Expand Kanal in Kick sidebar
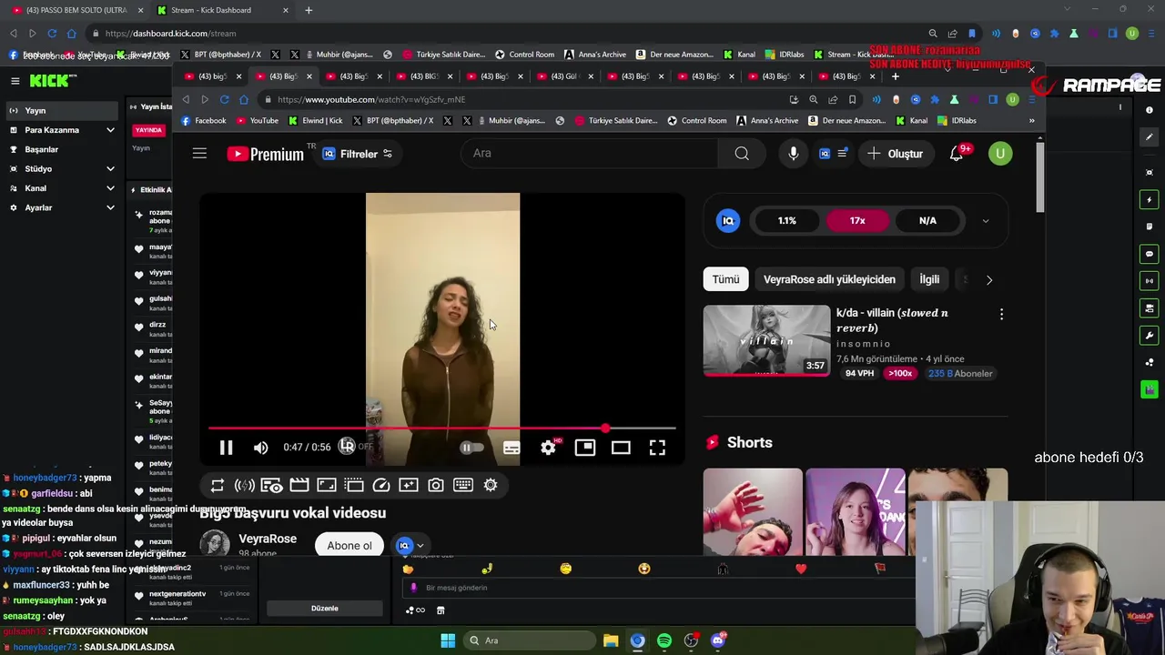The width and height of the screenshot is (1165, 655). click(60, 188)
